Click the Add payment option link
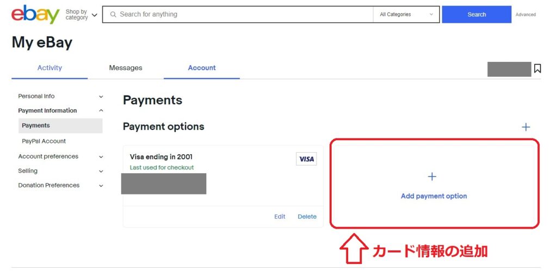 [x=434, y=196]
